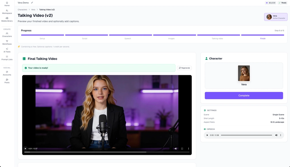Open the Workspace sidebar icon

7,12
